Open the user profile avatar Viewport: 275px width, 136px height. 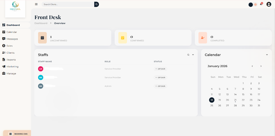click(x=269, y=4)
